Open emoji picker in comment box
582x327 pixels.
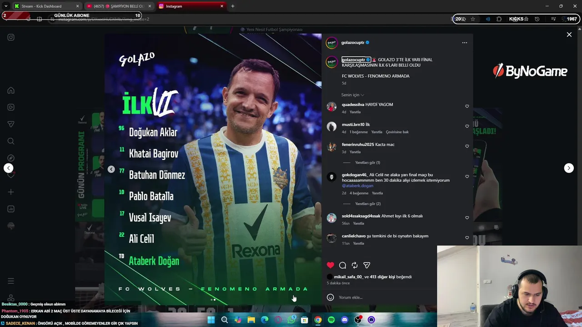pyautogui.click(x=331, y=297)
